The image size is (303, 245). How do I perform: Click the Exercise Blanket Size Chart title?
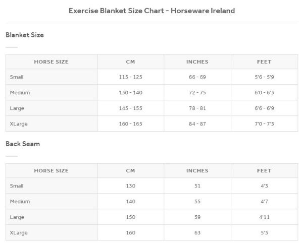click(151, 11)
